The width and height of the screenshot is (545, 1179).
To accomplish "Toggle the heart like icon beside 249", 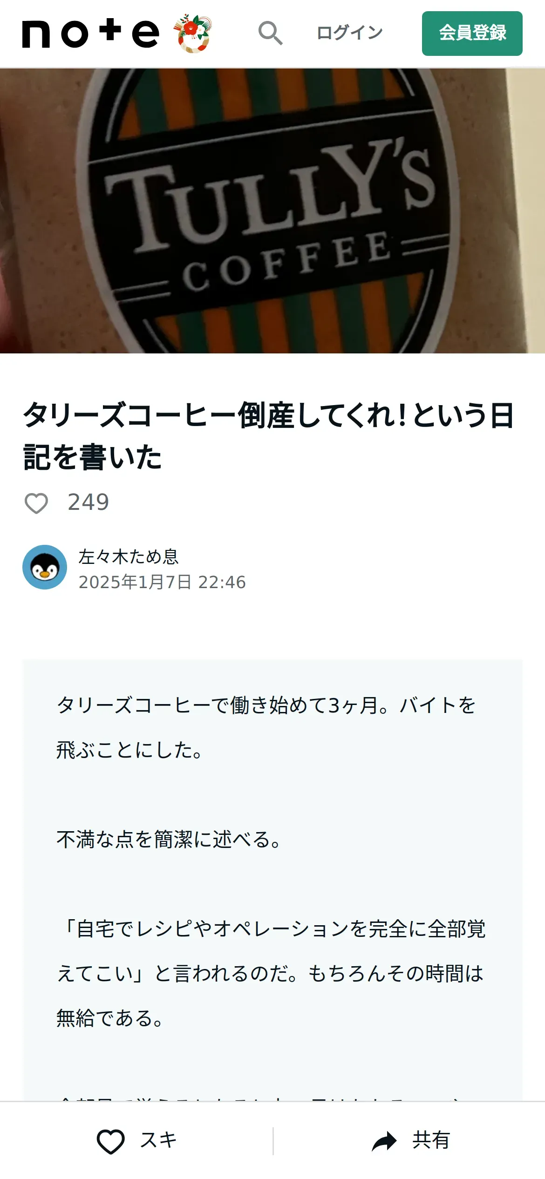I will pos(36,503).
